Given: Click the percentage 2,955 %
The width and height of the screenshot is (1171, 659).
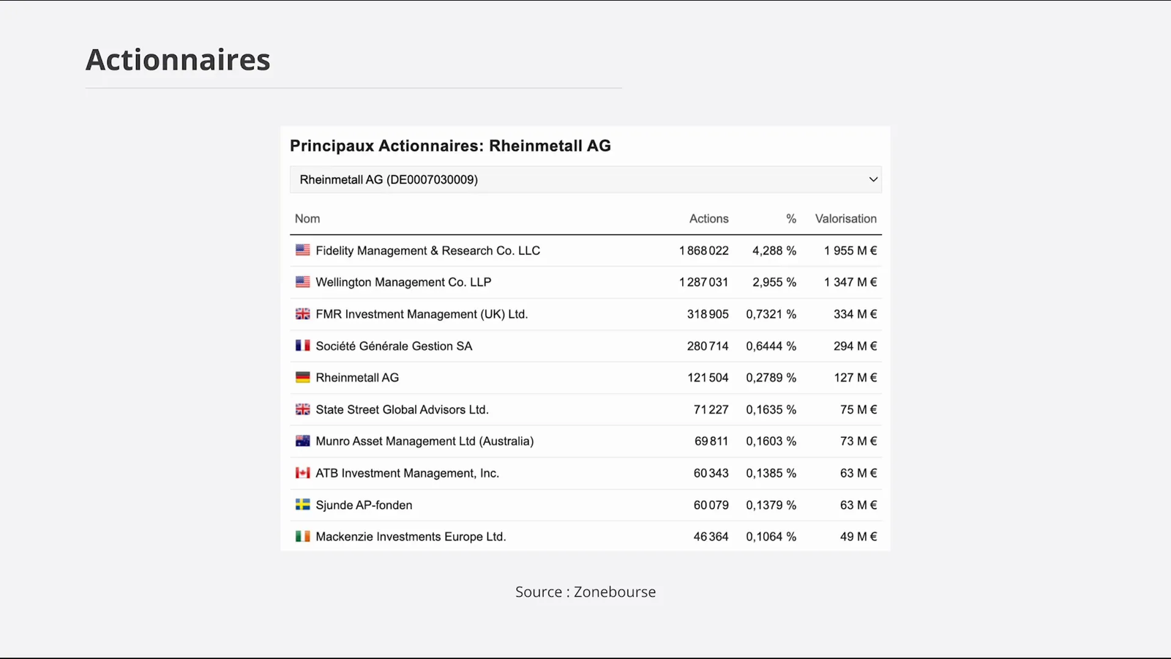Looking at the screenshot, I should (774, 282).
